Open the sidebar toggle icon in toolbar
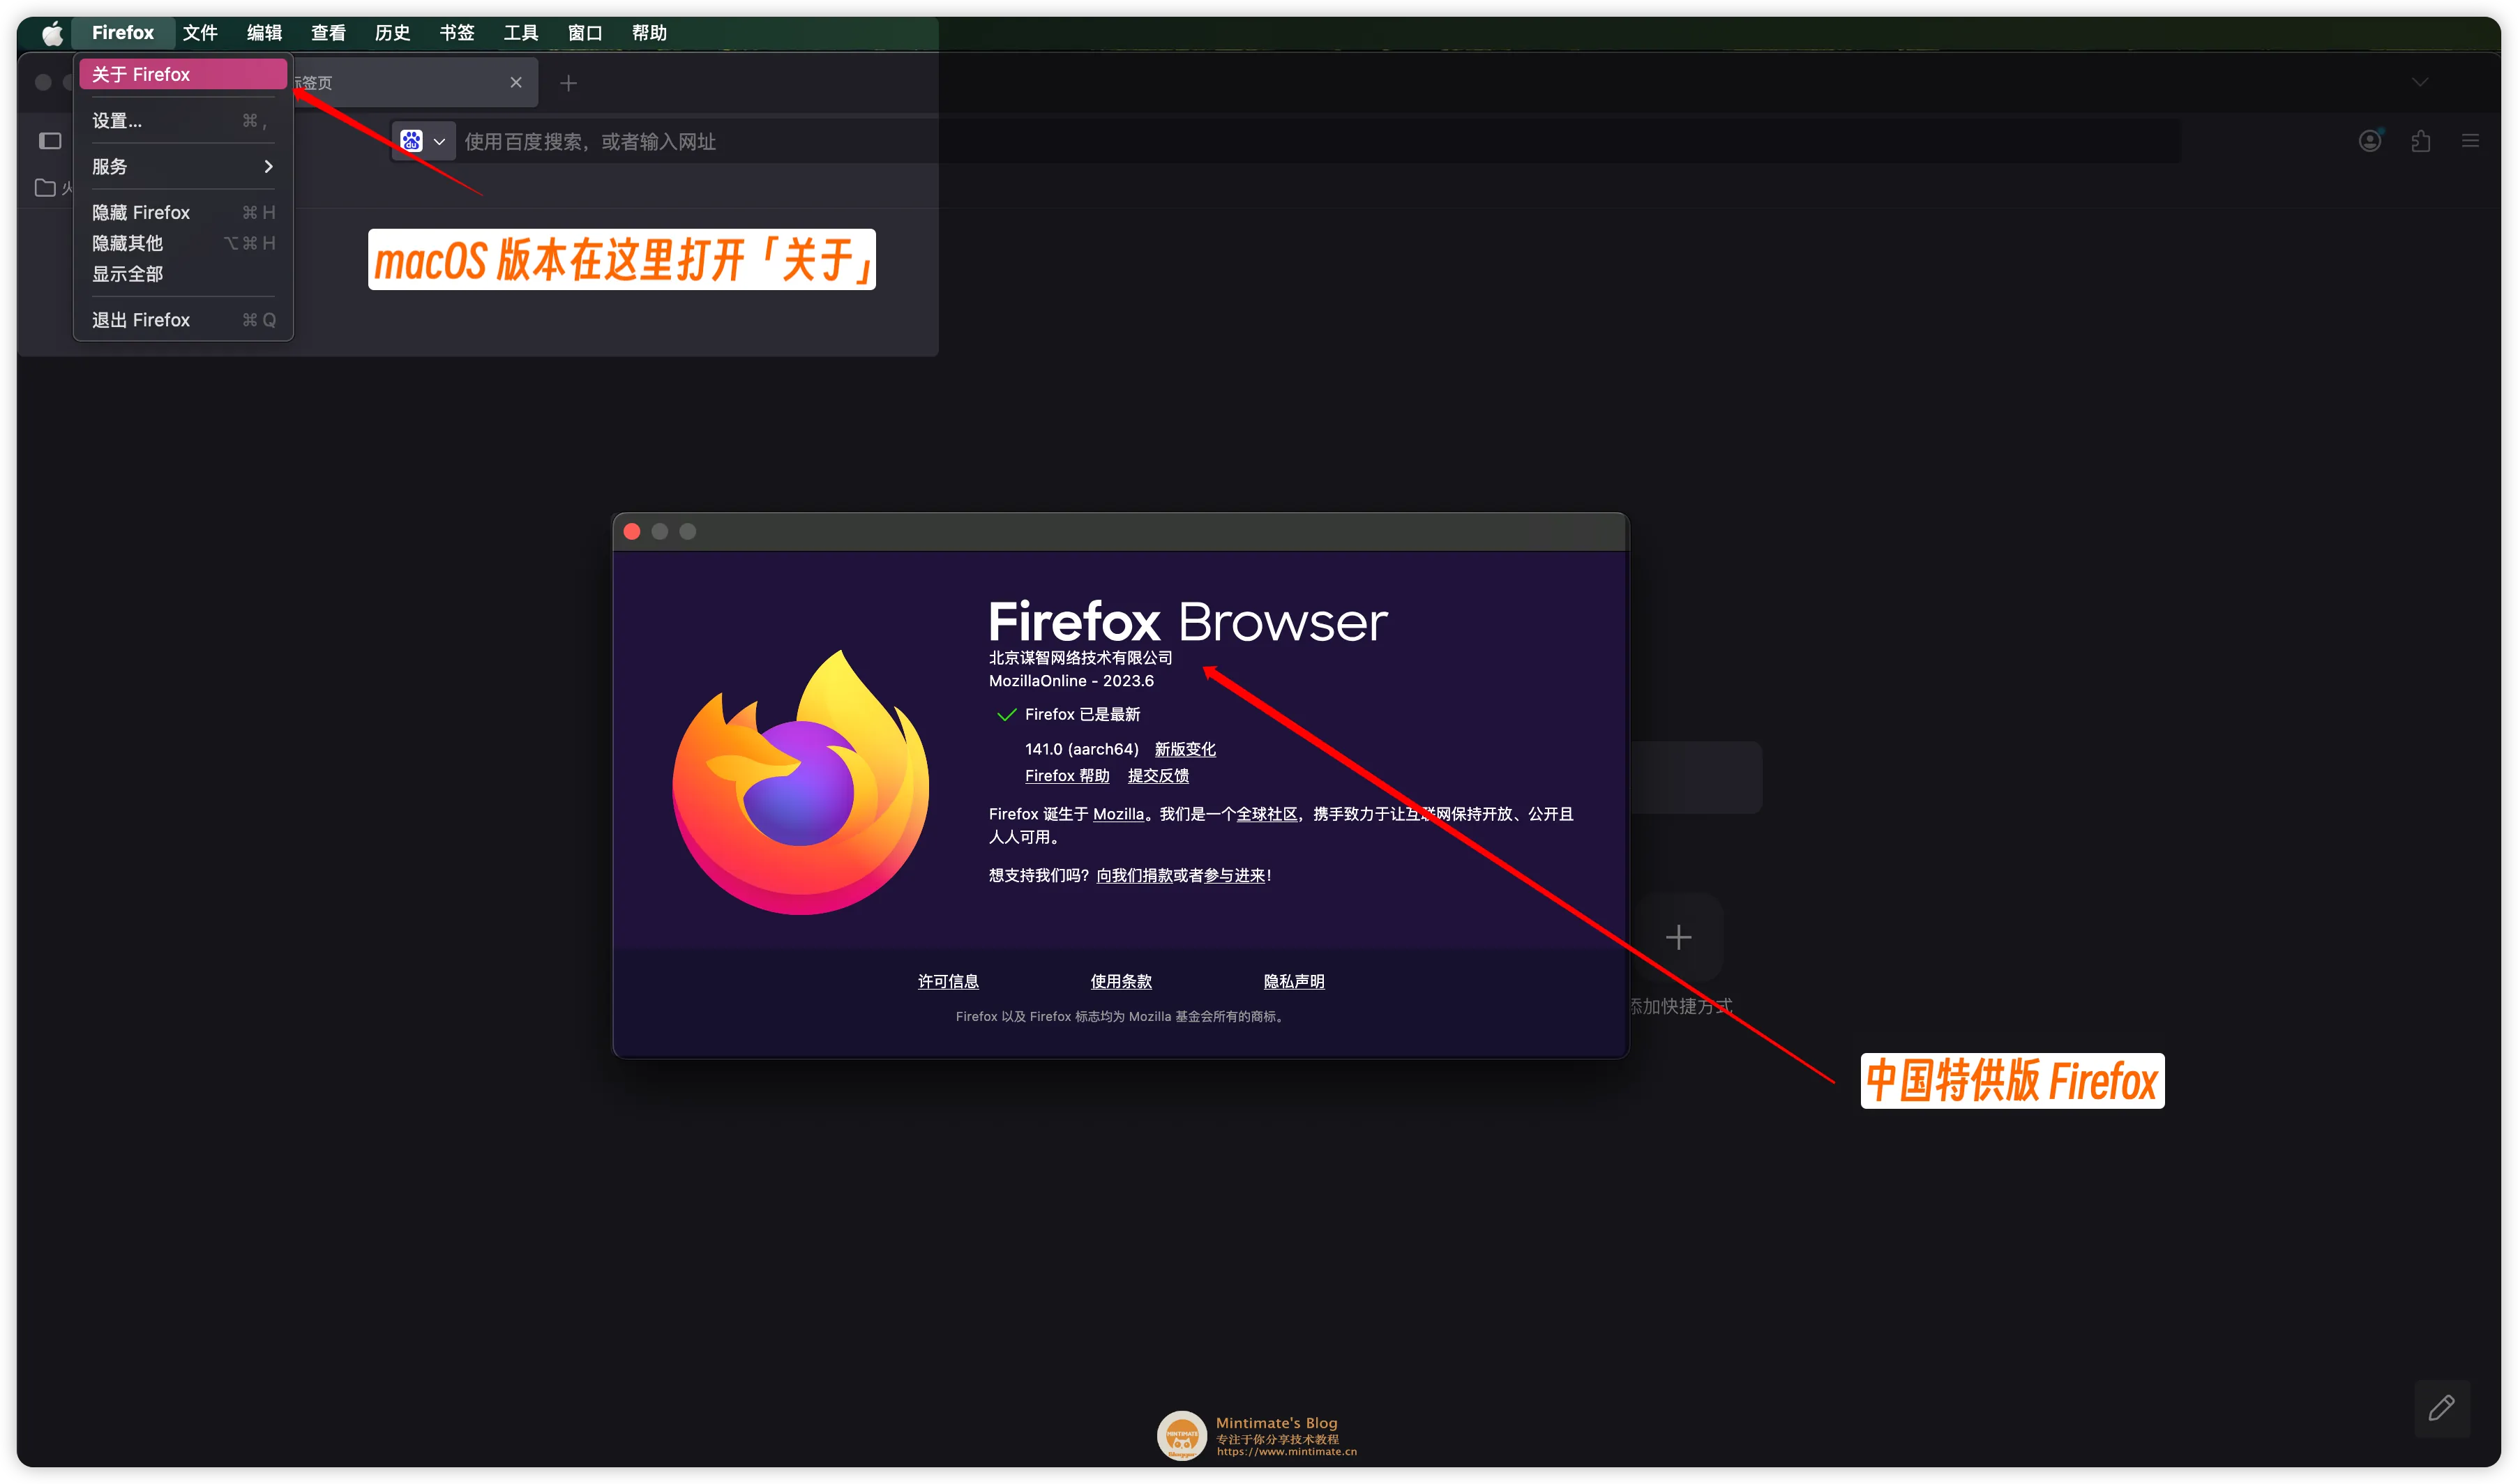Image resolution: width=2518 pixels, height=1484 pixels. pos(50,141)
